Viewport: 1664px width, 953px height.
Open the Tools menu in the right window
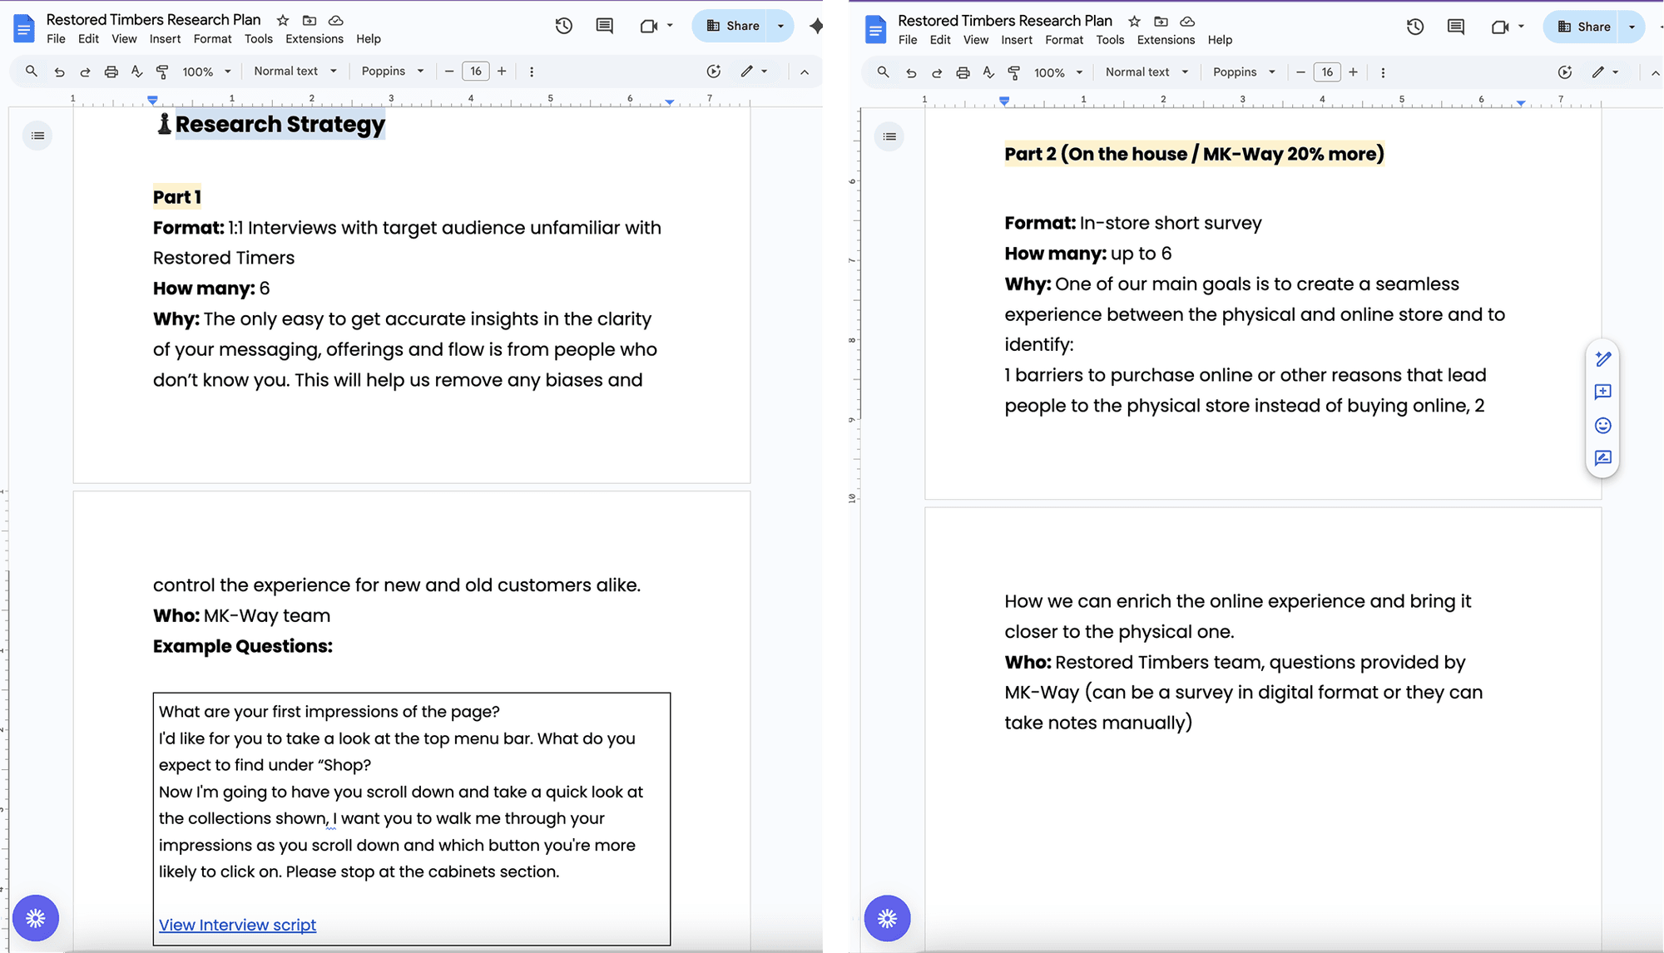tap(1110, 40)
